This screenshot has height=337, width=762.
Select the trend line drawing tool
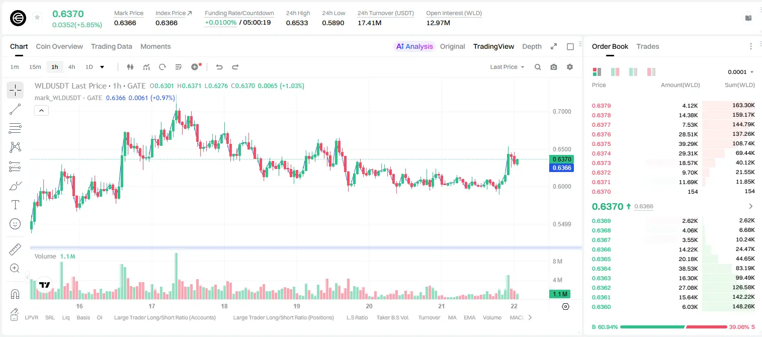click(15, 109)
